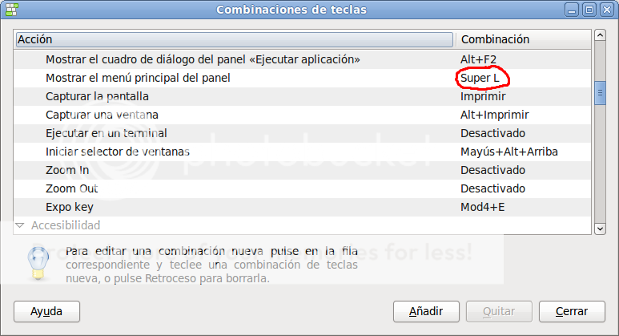
Task: Sort by the Acción column header
Action: (x=234, y=39)
